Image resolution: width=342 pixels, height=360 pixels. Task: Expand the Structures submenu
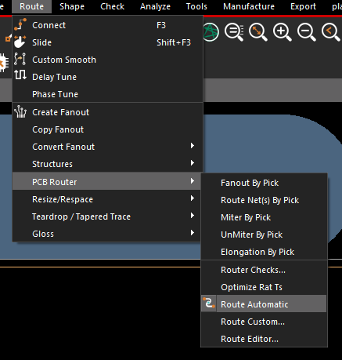pos(108,164)
